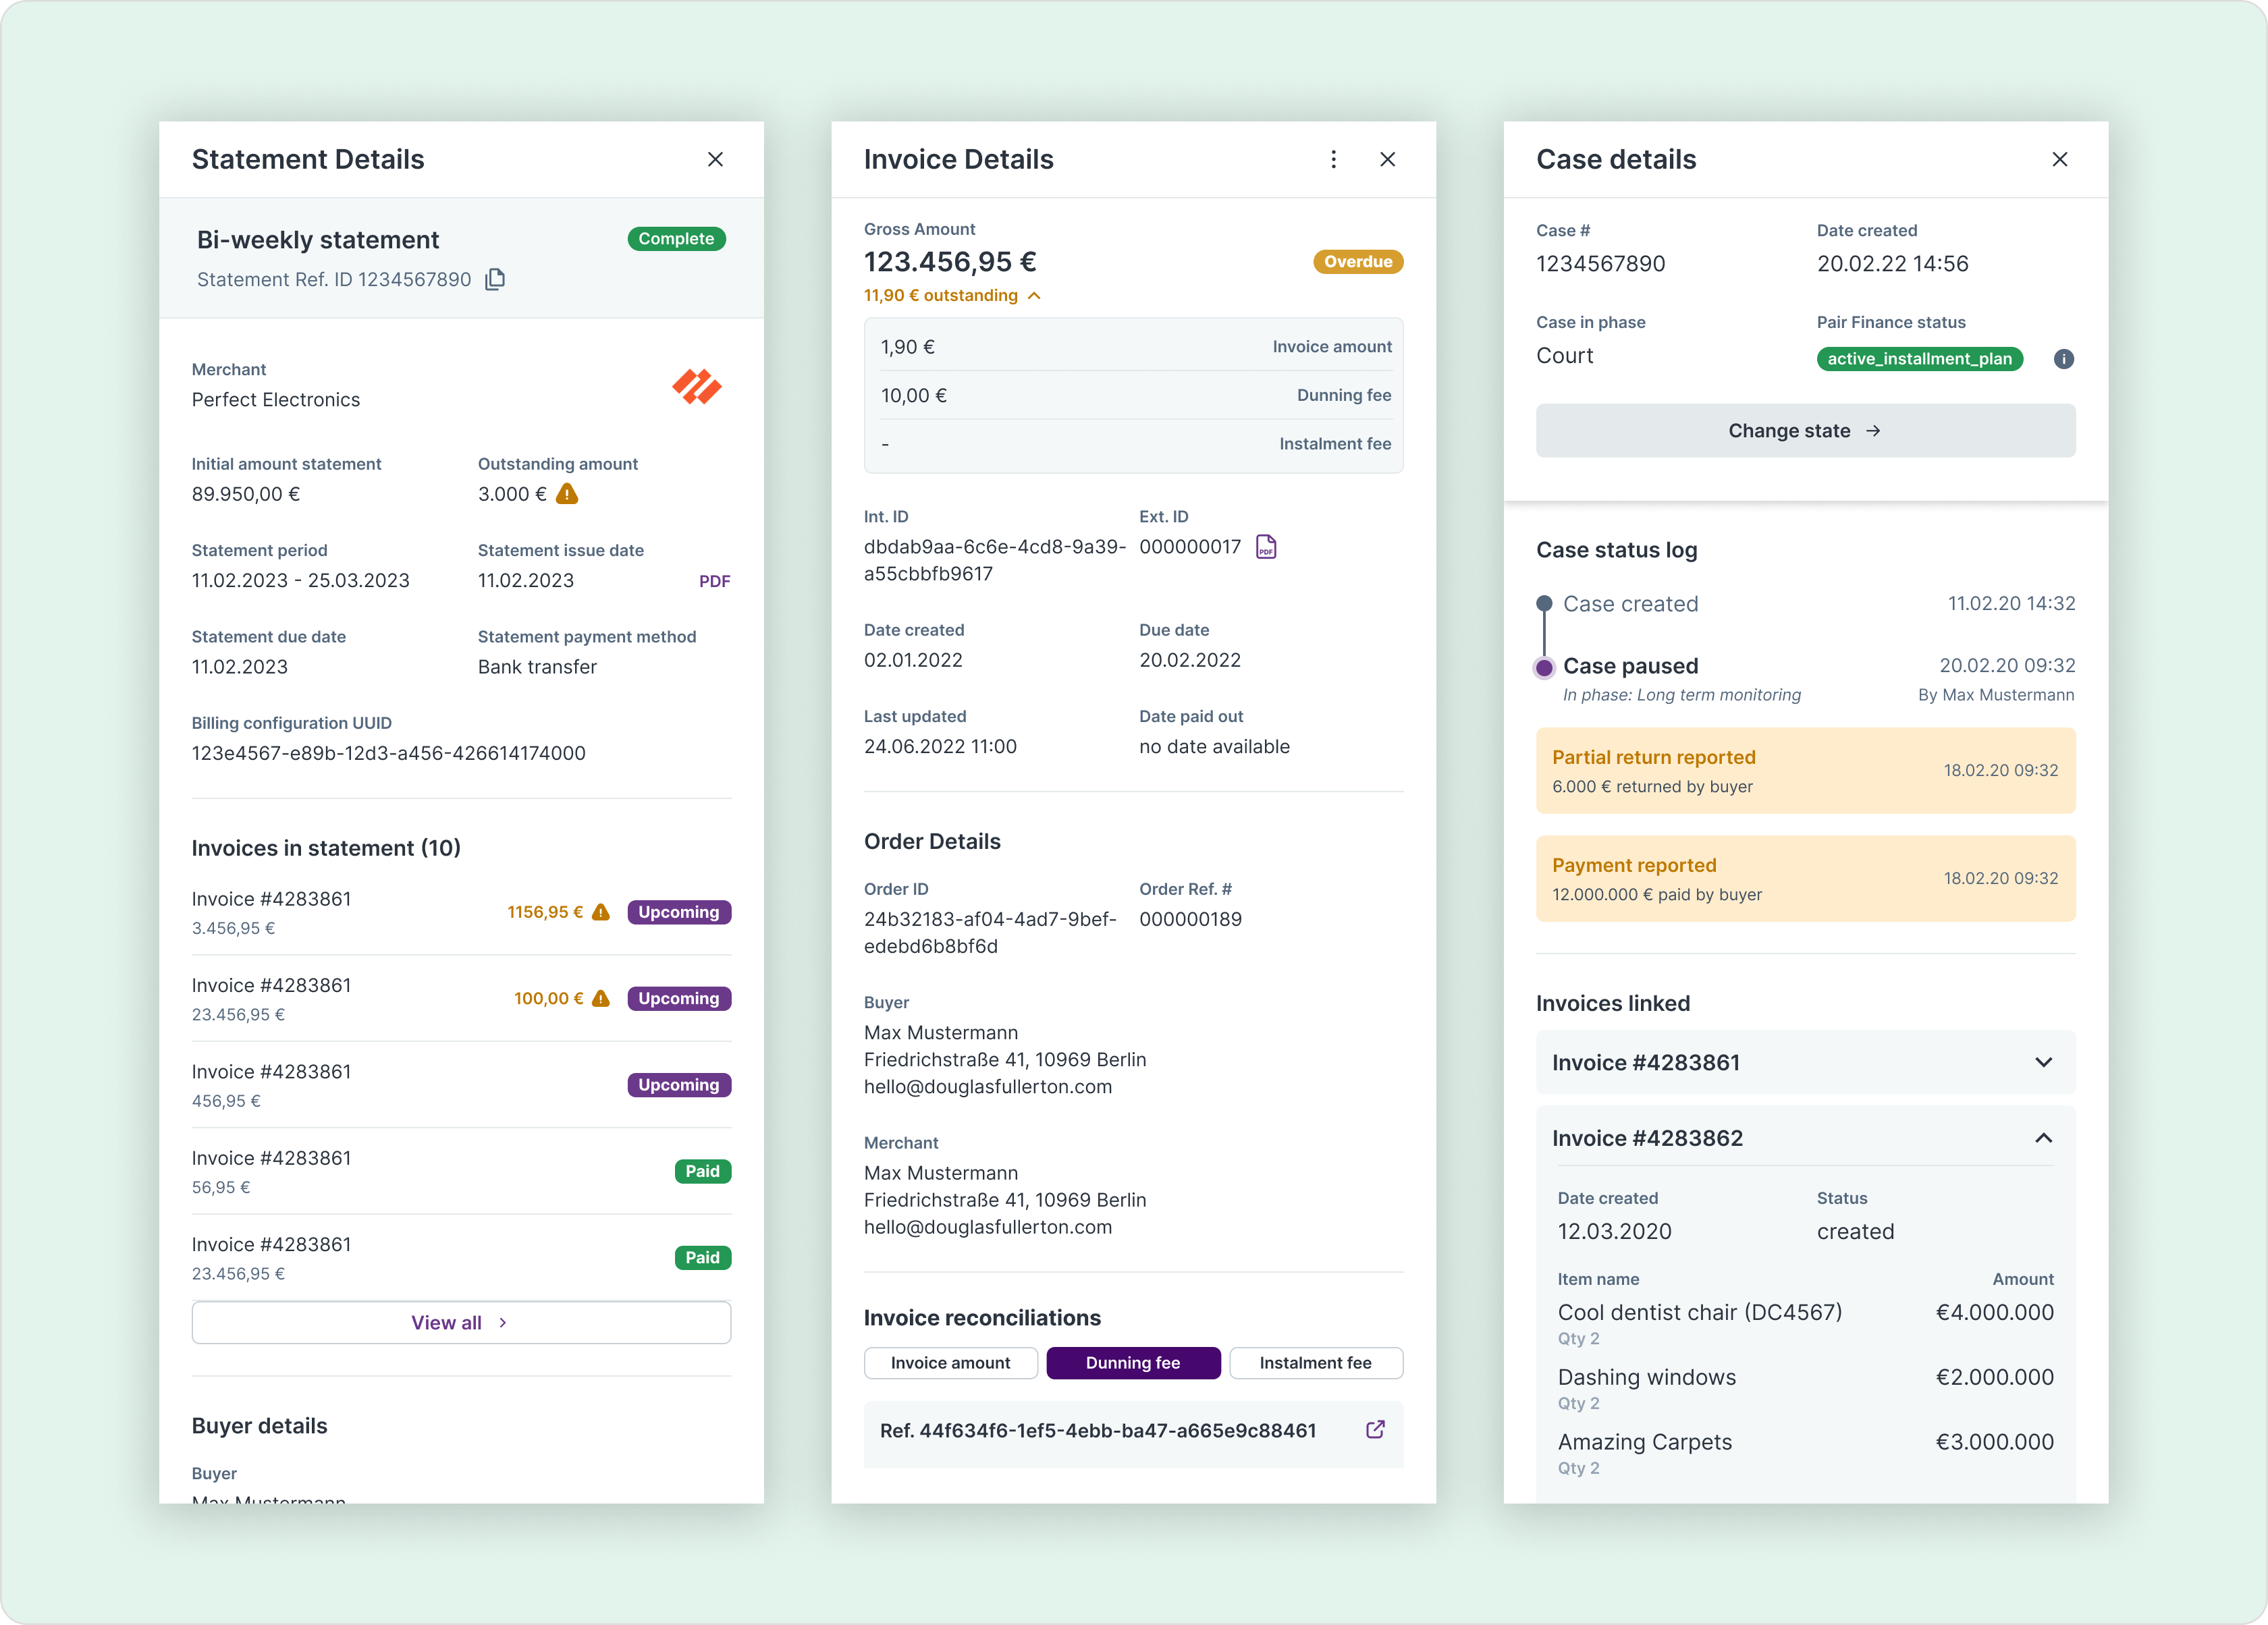The height and width of the screenshot is (1625, 2268).
Task: Click the Case paused timeline marker
Action: click(x=1544, y=667)
